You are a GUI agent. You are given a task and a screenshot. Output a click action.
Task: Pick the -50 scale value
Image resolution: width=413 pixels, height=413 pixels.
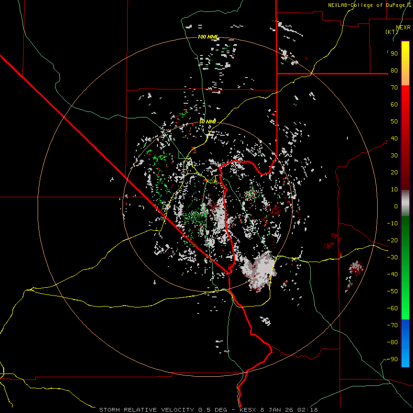point(392,291)
